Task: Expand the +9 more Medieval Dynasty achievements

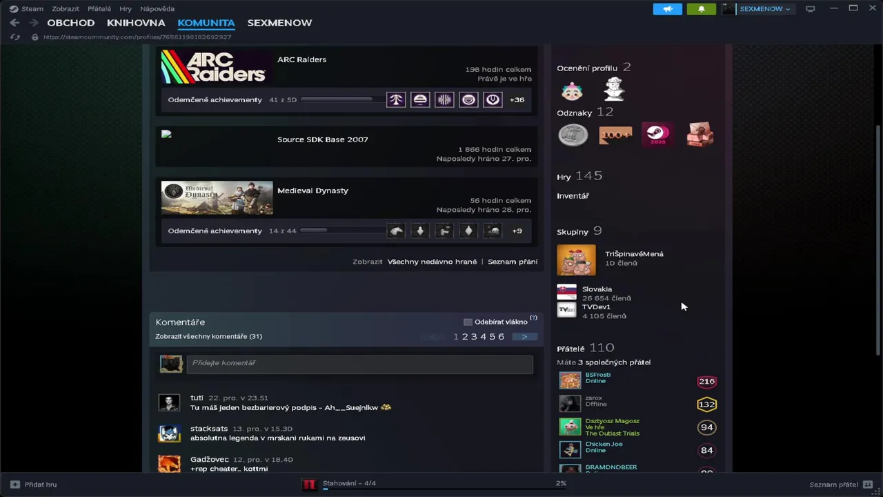Action: click(x=517, y=231)
